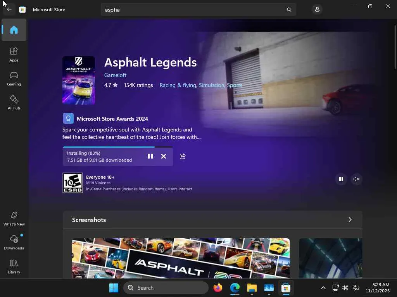Open the volume tray icon
The image size is (397, 297).
coord(345,288)
